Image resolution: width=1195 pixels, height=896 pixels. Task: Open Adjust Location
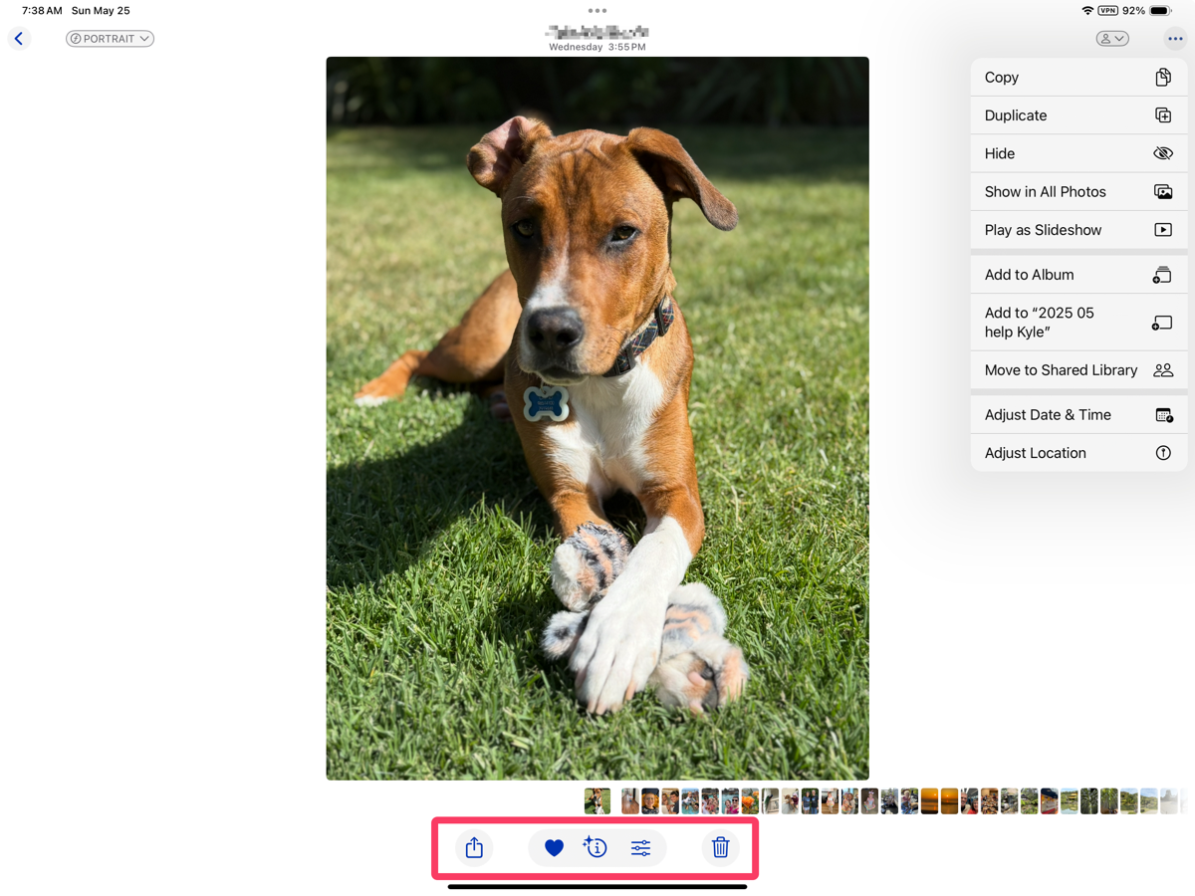pyautogui.click(x=1077, y=453)
